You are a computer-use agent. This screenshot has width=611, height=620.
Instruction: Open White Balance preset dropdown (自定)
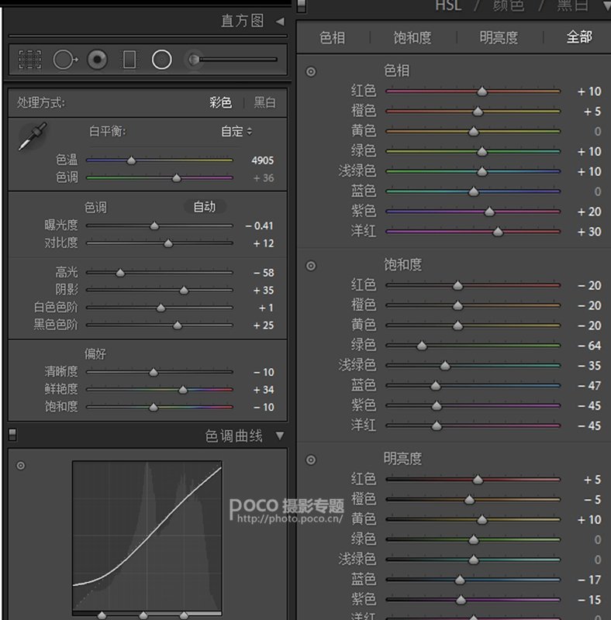tap(236, 131)
